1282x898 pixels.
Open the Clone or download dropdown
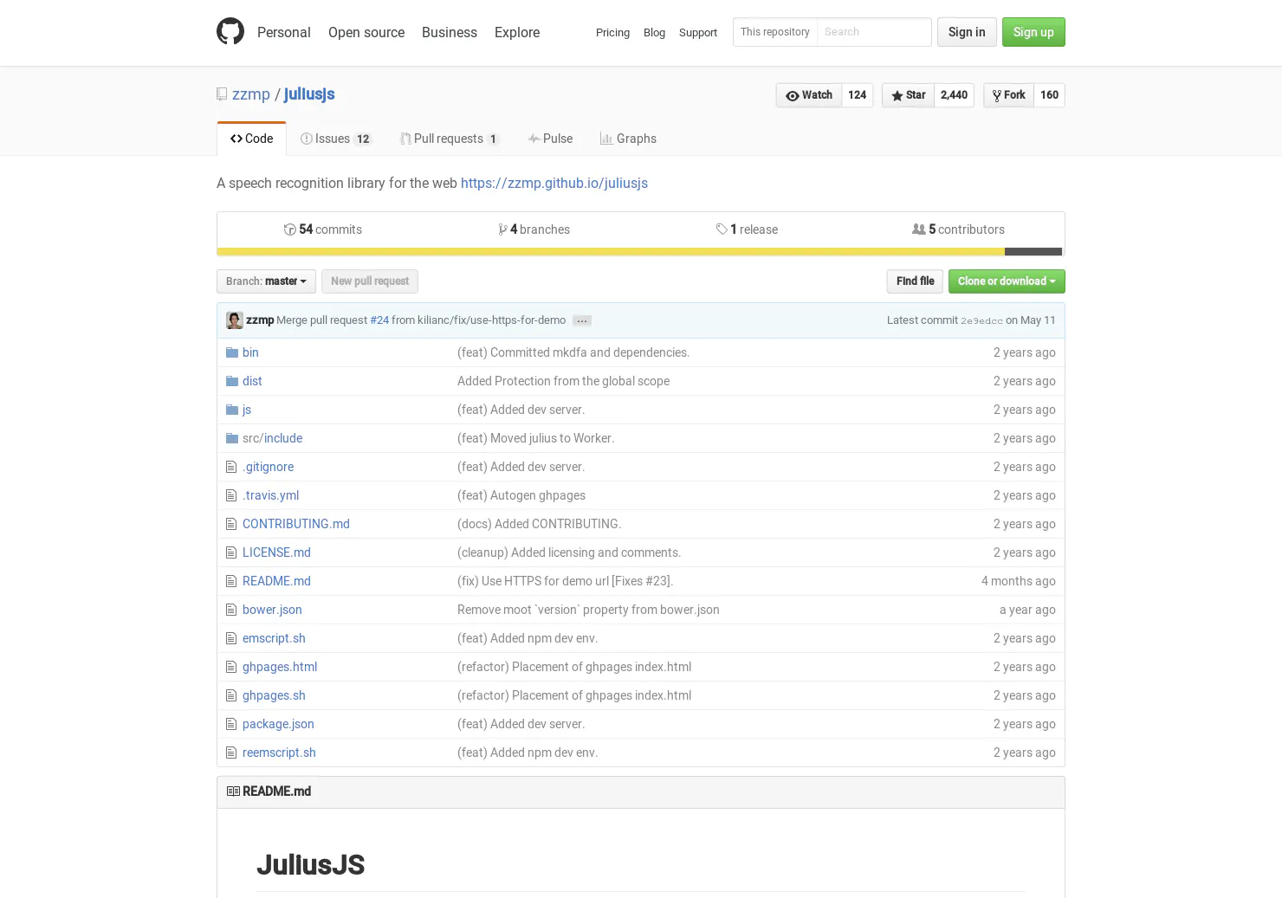[x=1007, y=281]
